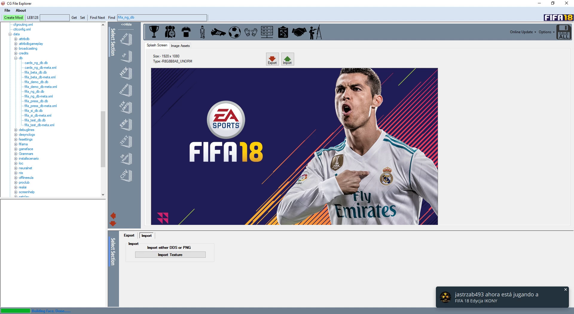Image resolution: width=574 pixels, height=314 pixels.
Task: Click the SAVE ALL floppy disk icon
Action: 564,32
